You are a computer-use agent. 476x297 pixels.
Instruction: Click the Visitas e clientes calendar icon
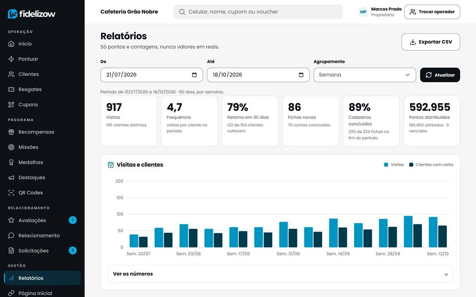click(x=111, y=164)
